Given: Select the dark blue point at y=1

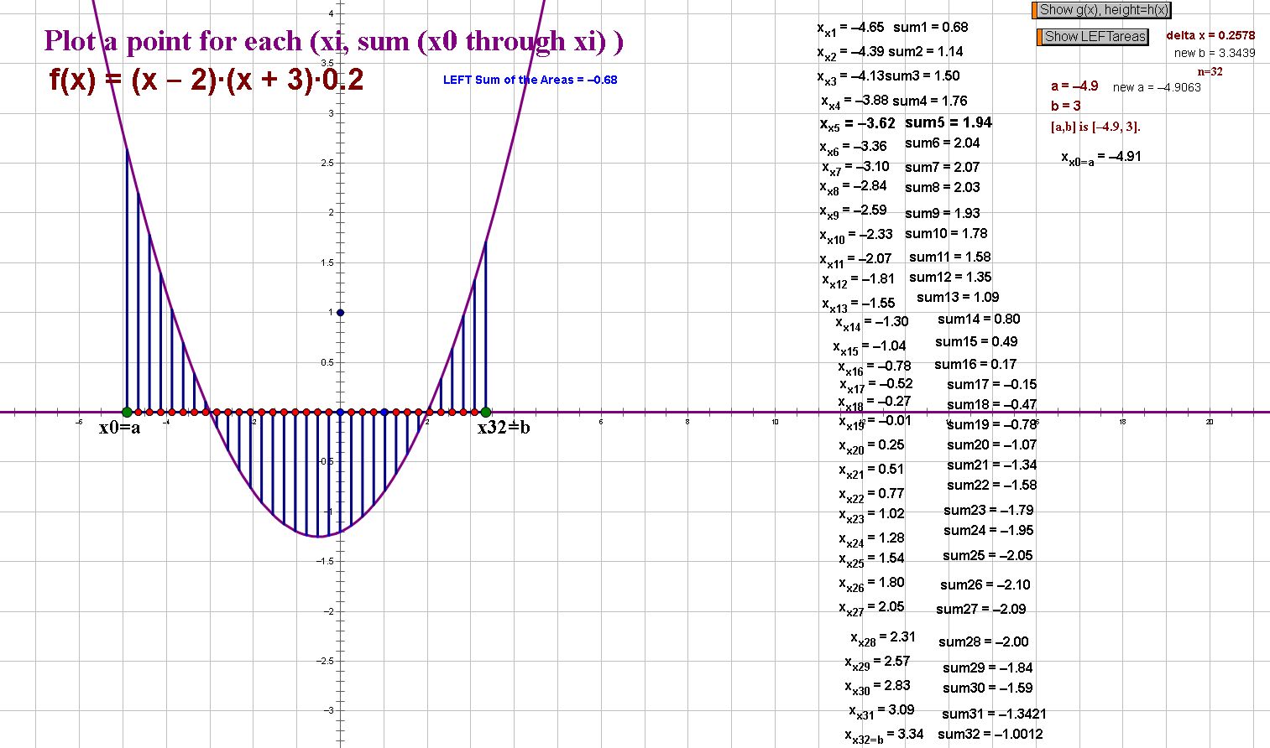Looking at the screenshot, I should click(x=340, y=313).
